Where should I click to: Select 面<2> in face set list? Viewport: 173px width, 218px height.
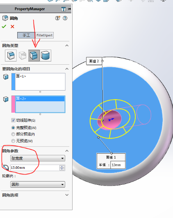click(40, 99)
